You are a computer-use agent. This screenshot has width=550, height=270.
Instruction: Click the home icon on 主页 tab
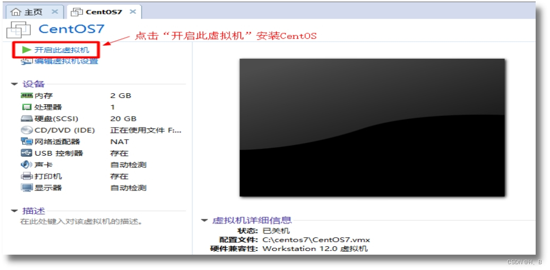[x=16, y=12]
